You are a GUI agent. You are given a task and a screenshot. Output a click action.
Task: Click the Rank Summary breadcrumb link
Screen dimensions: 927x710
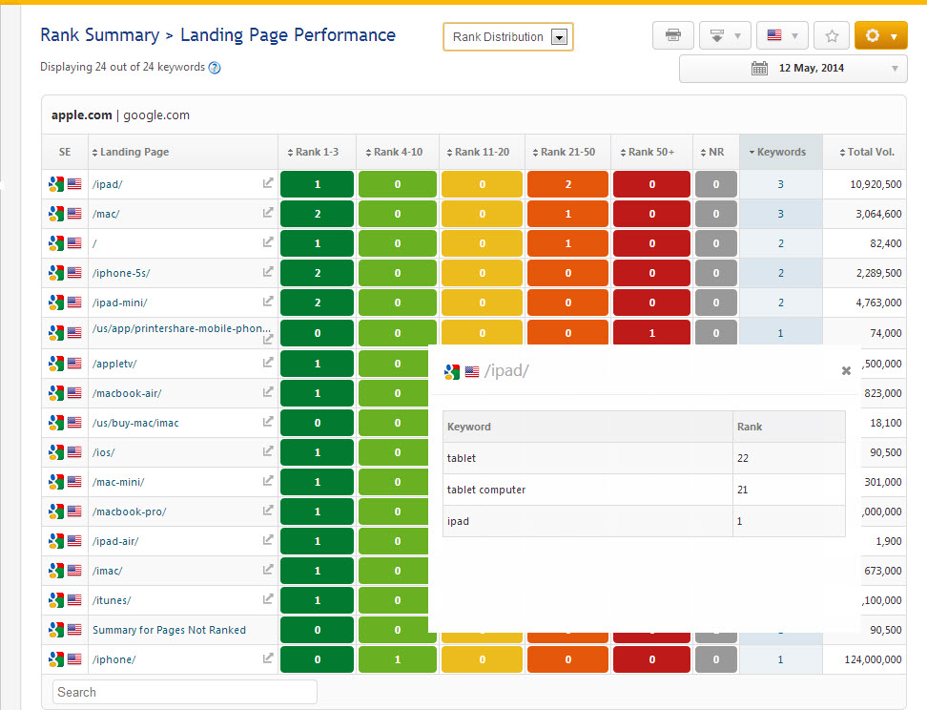point(99,35)
